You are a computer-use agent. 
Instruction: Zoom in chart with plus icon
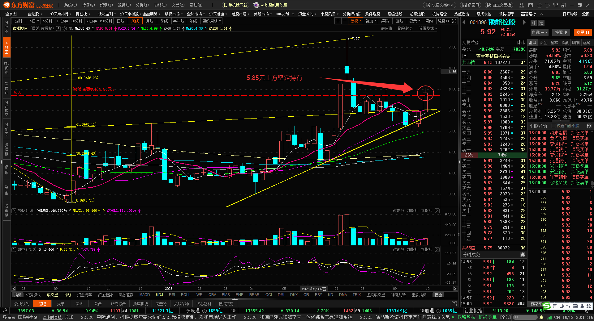click(x=338, y=21)
